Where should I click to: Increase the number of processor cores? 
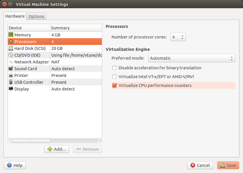[183, 36]
